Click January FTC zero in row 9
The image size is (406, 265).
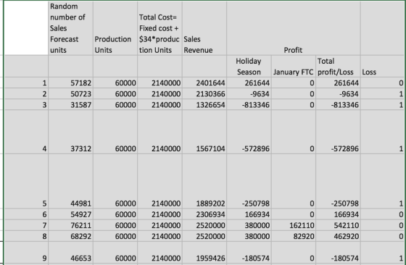click(294, 253)
